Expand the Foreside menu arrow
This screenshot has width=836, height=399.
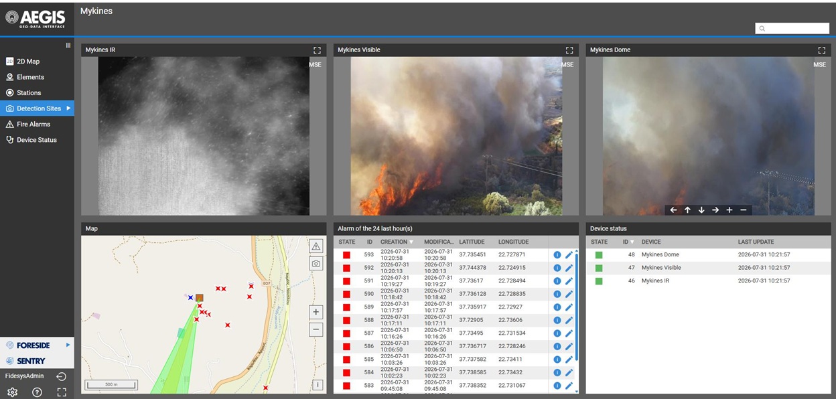click(68, 345)
